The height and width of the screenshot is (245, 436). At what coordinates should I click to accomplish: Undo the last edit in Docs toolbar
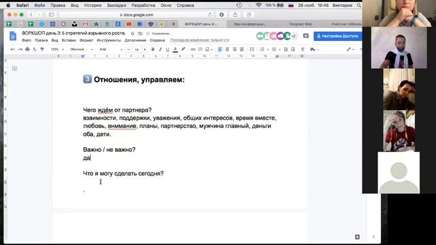[x=13, y=50]
